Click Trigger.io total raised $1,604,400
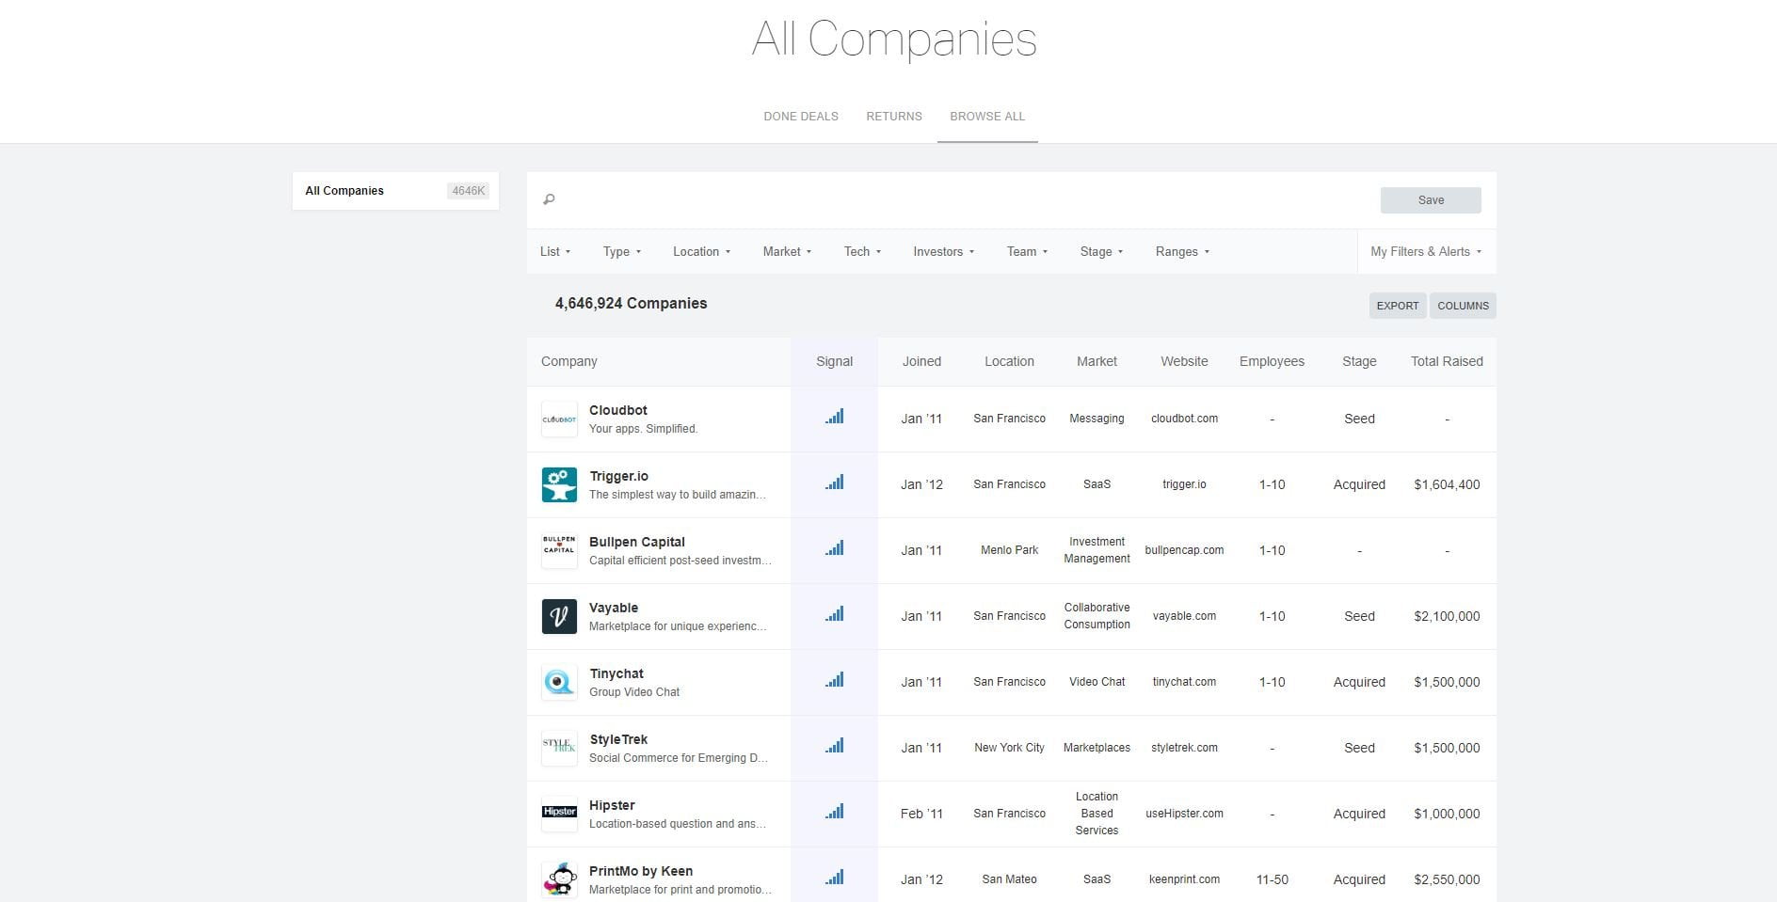 [x=1447, y=484]
